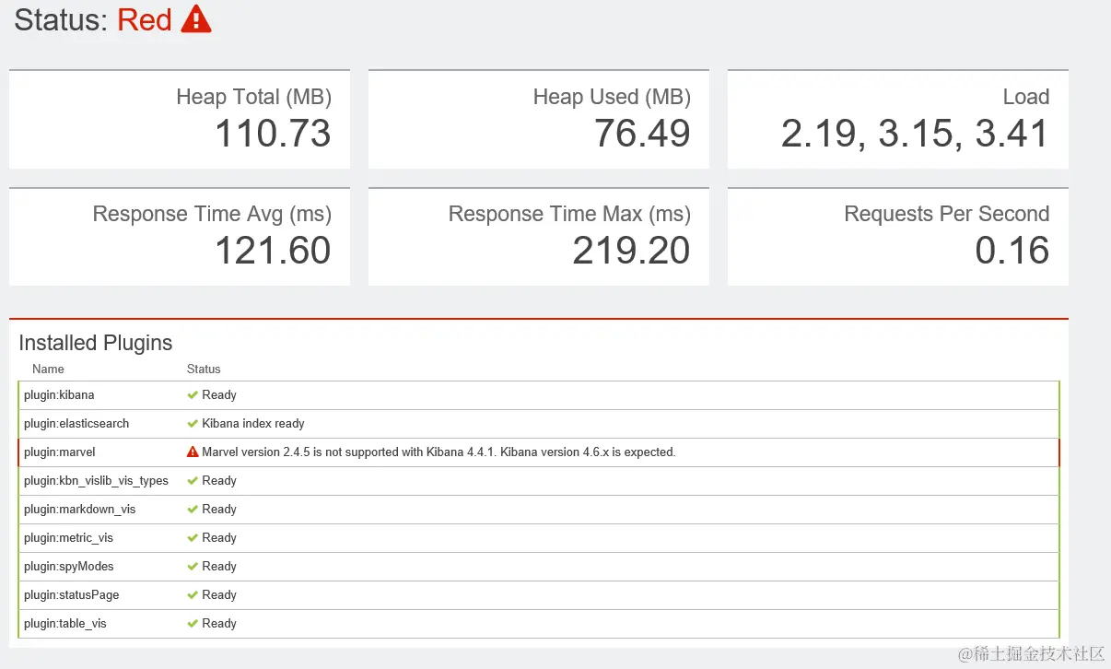1111x669 pixels.
Task: Select the plugin:markdown_vis name cell
Action: [79, 510]
